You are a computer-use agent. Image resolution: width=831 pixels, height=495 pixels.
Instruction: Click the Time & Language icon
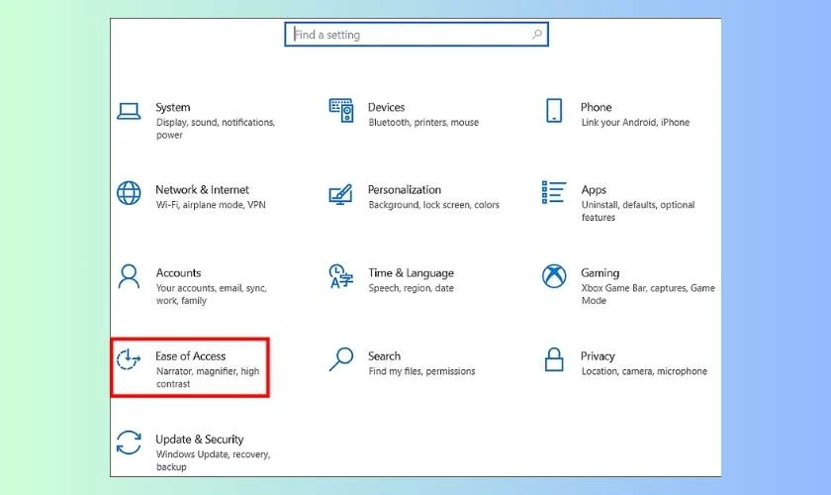[340, 276]
